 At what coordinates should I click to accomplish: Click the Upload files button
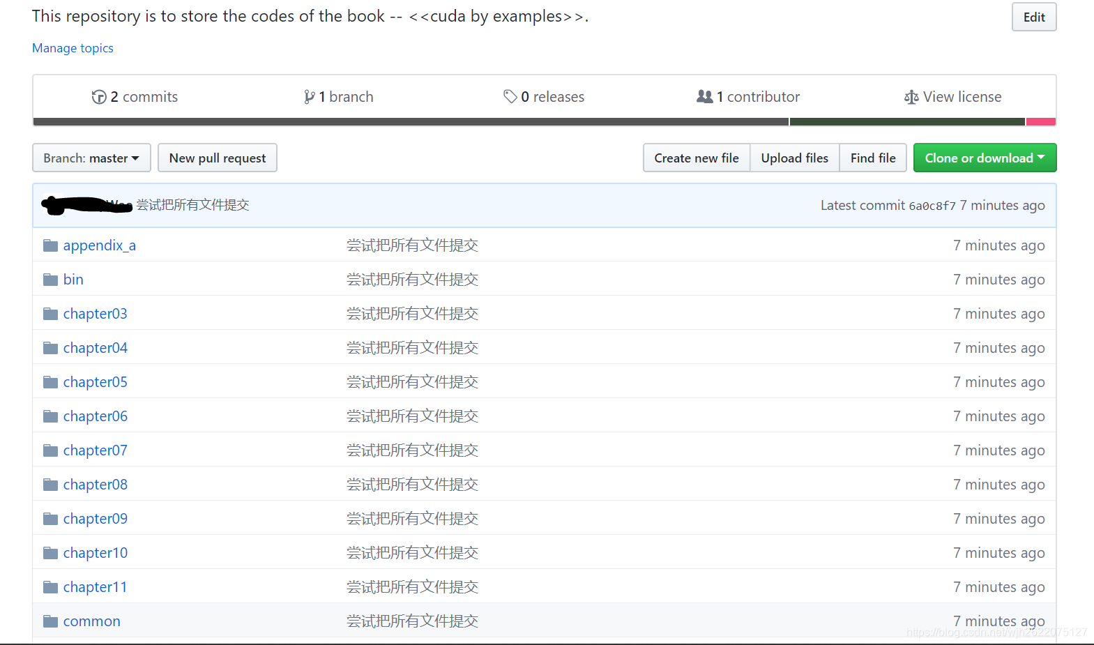click(x=795, y=158)
